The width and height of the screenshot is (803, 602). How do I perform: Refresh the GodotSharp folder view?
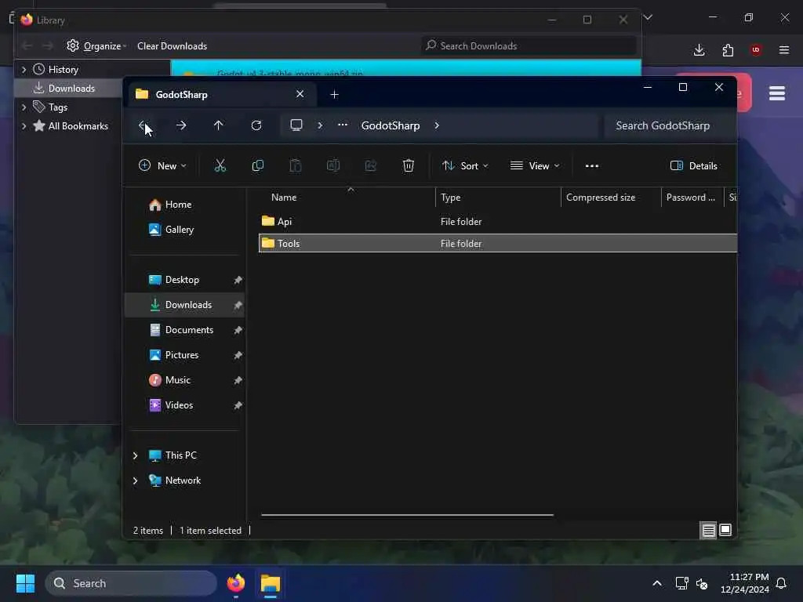click(256, 125)
